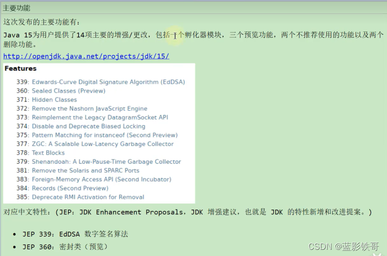Open JEP 372 Remove the Nashorn JavaScript Engine
387x256 pixels.
point(90,108)
